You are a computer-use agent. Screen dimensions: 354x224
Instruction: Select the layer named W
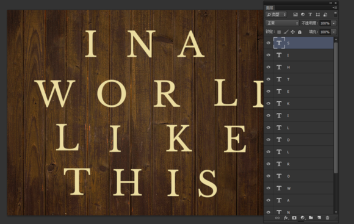pos(303,188)
